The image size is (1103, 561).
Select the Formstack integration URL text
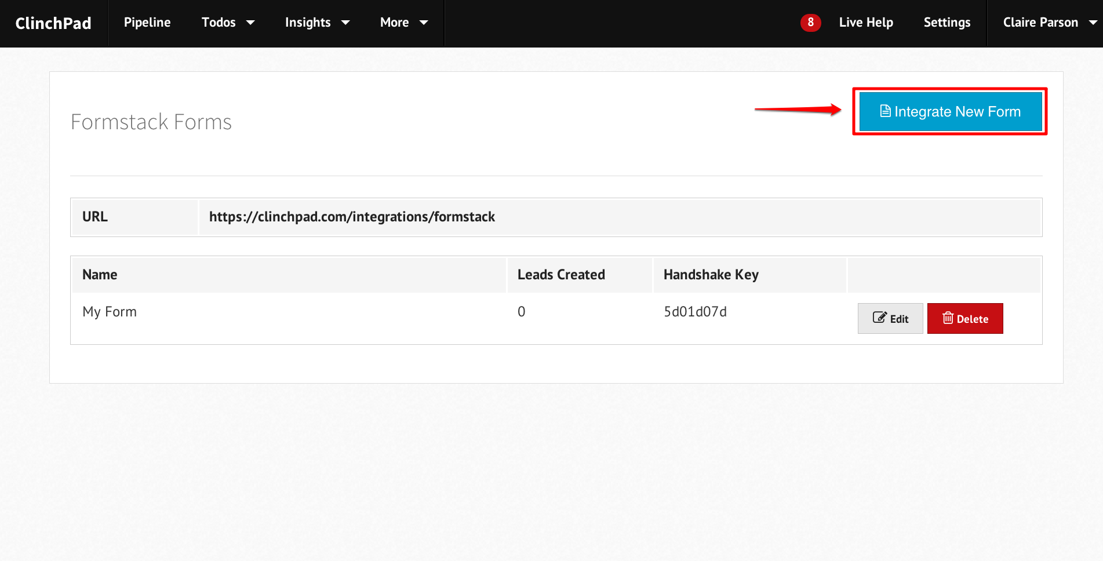click(x=352, y=217)
